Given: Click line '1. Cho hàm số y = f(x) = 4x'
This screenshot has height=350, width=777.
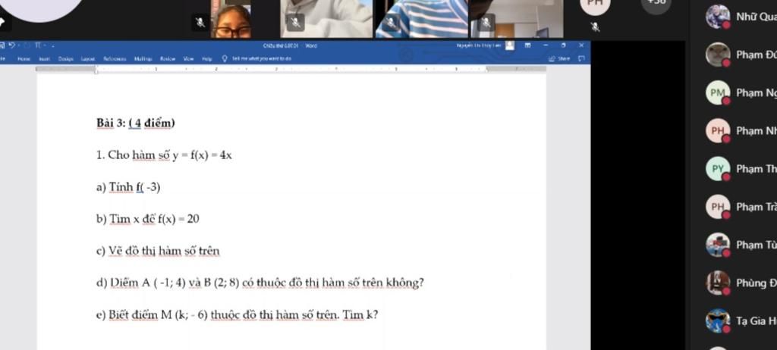Looking at the screenshot, I should [164, 155].
